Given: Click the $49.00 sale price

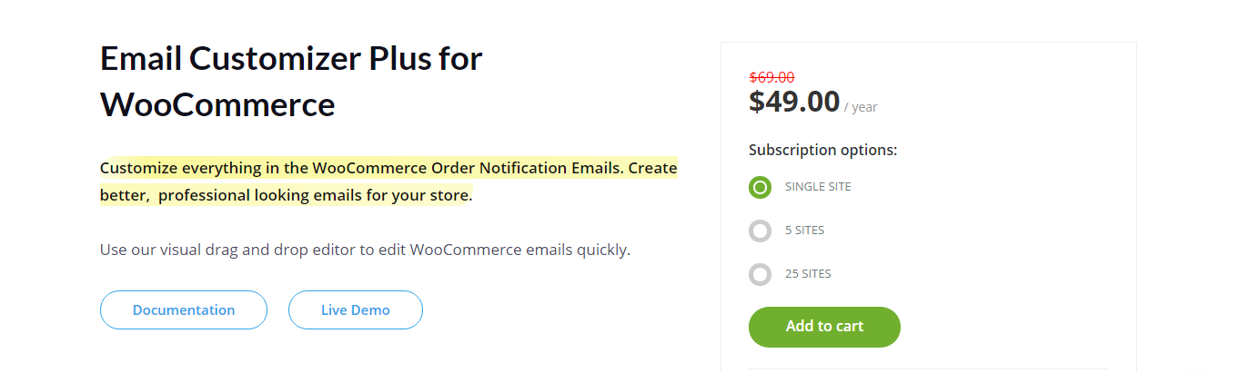Looking at the screenshot, I should pyautogui.click(x=794, y=101).
